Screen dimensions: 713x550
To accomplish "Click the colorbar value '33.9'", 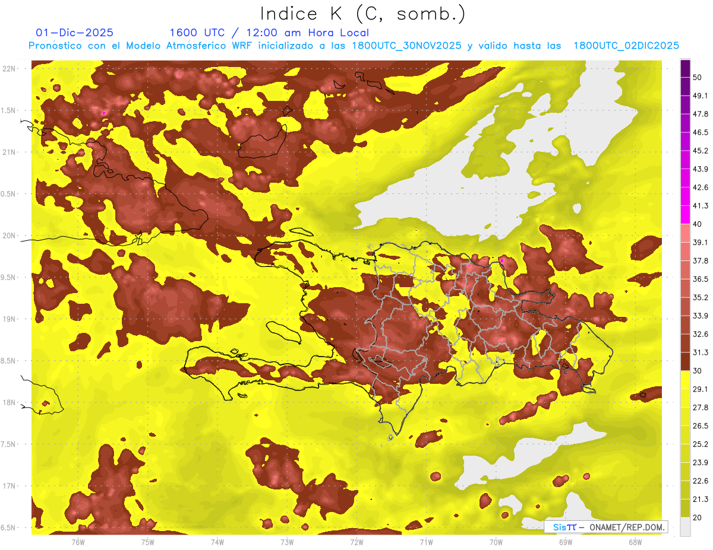I will pos(701,316).
